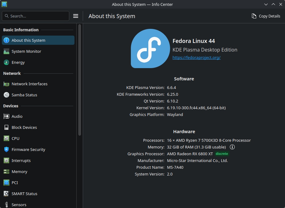Image resolution: width=285 pixels, height=208 pixels.
Task: Show SMART Status page
Action: click(38, 194)
